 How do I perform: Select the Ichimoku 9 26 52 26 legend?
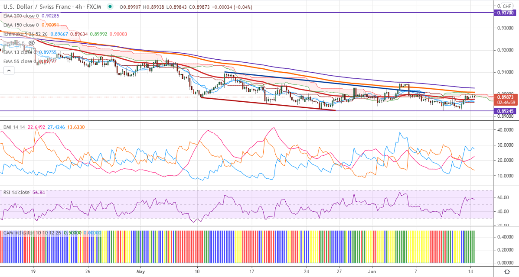point(26,34)
